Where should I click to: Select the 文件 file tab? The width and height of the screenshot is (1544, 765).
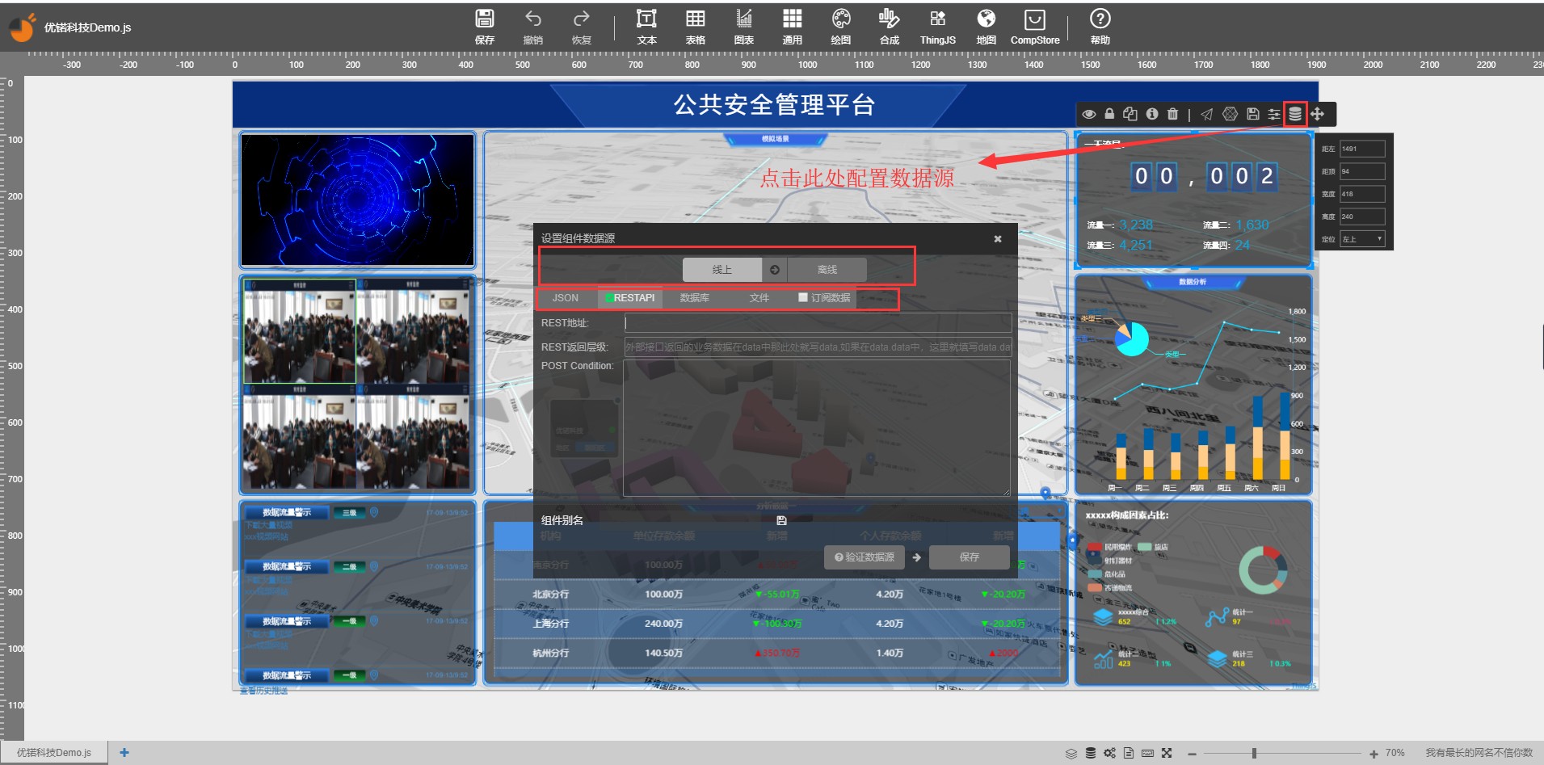tap(759, 298)
